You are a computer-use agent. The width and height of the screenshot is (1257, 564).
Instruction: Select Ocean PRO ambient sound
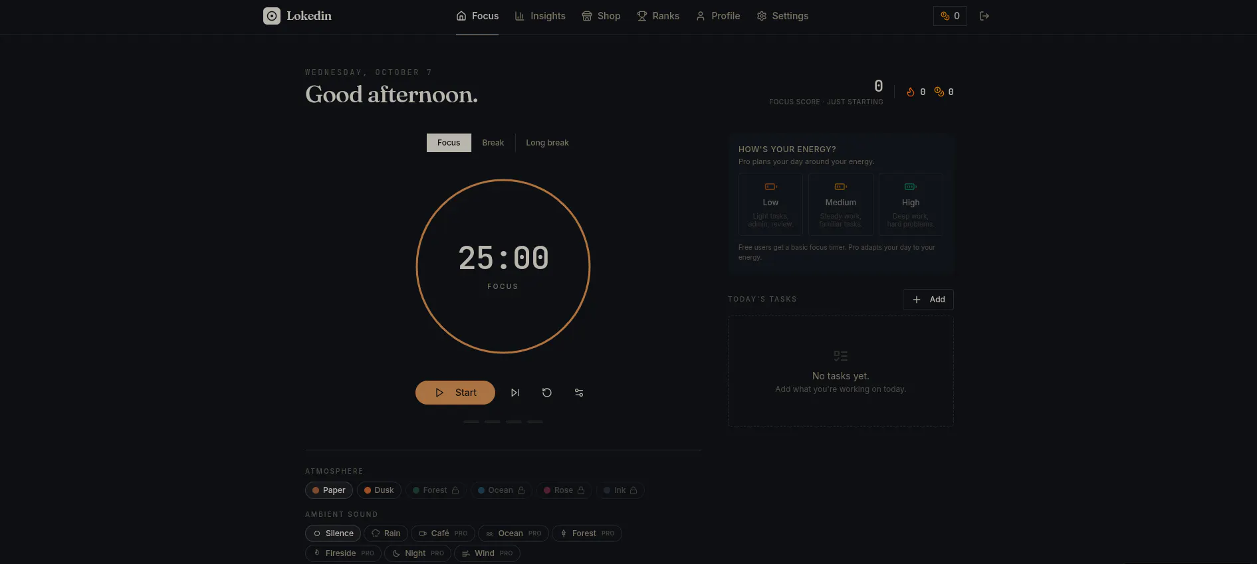pos(513,533)
